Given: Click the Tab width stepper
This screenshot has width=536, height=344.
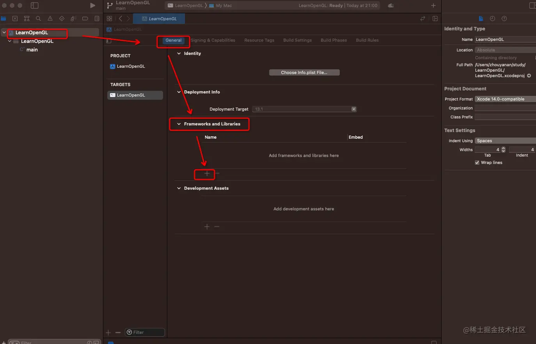Looking at the screenshot, I should click(503, 150).
